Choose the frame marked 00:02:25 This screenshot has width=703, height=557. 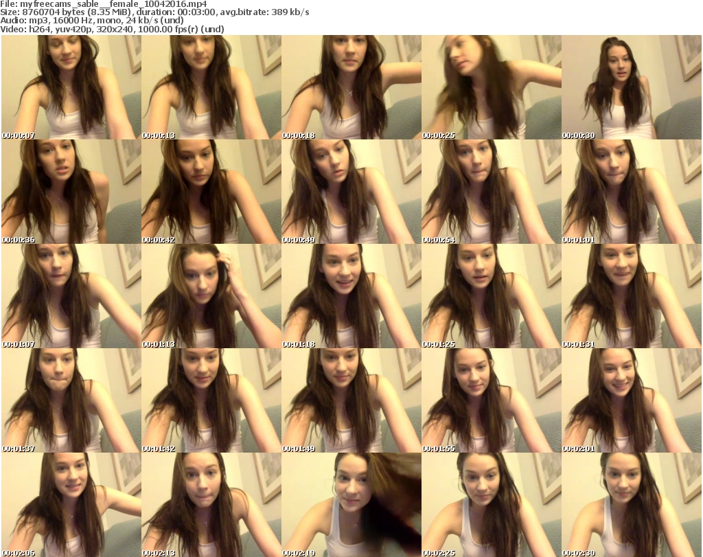[492, 505]
